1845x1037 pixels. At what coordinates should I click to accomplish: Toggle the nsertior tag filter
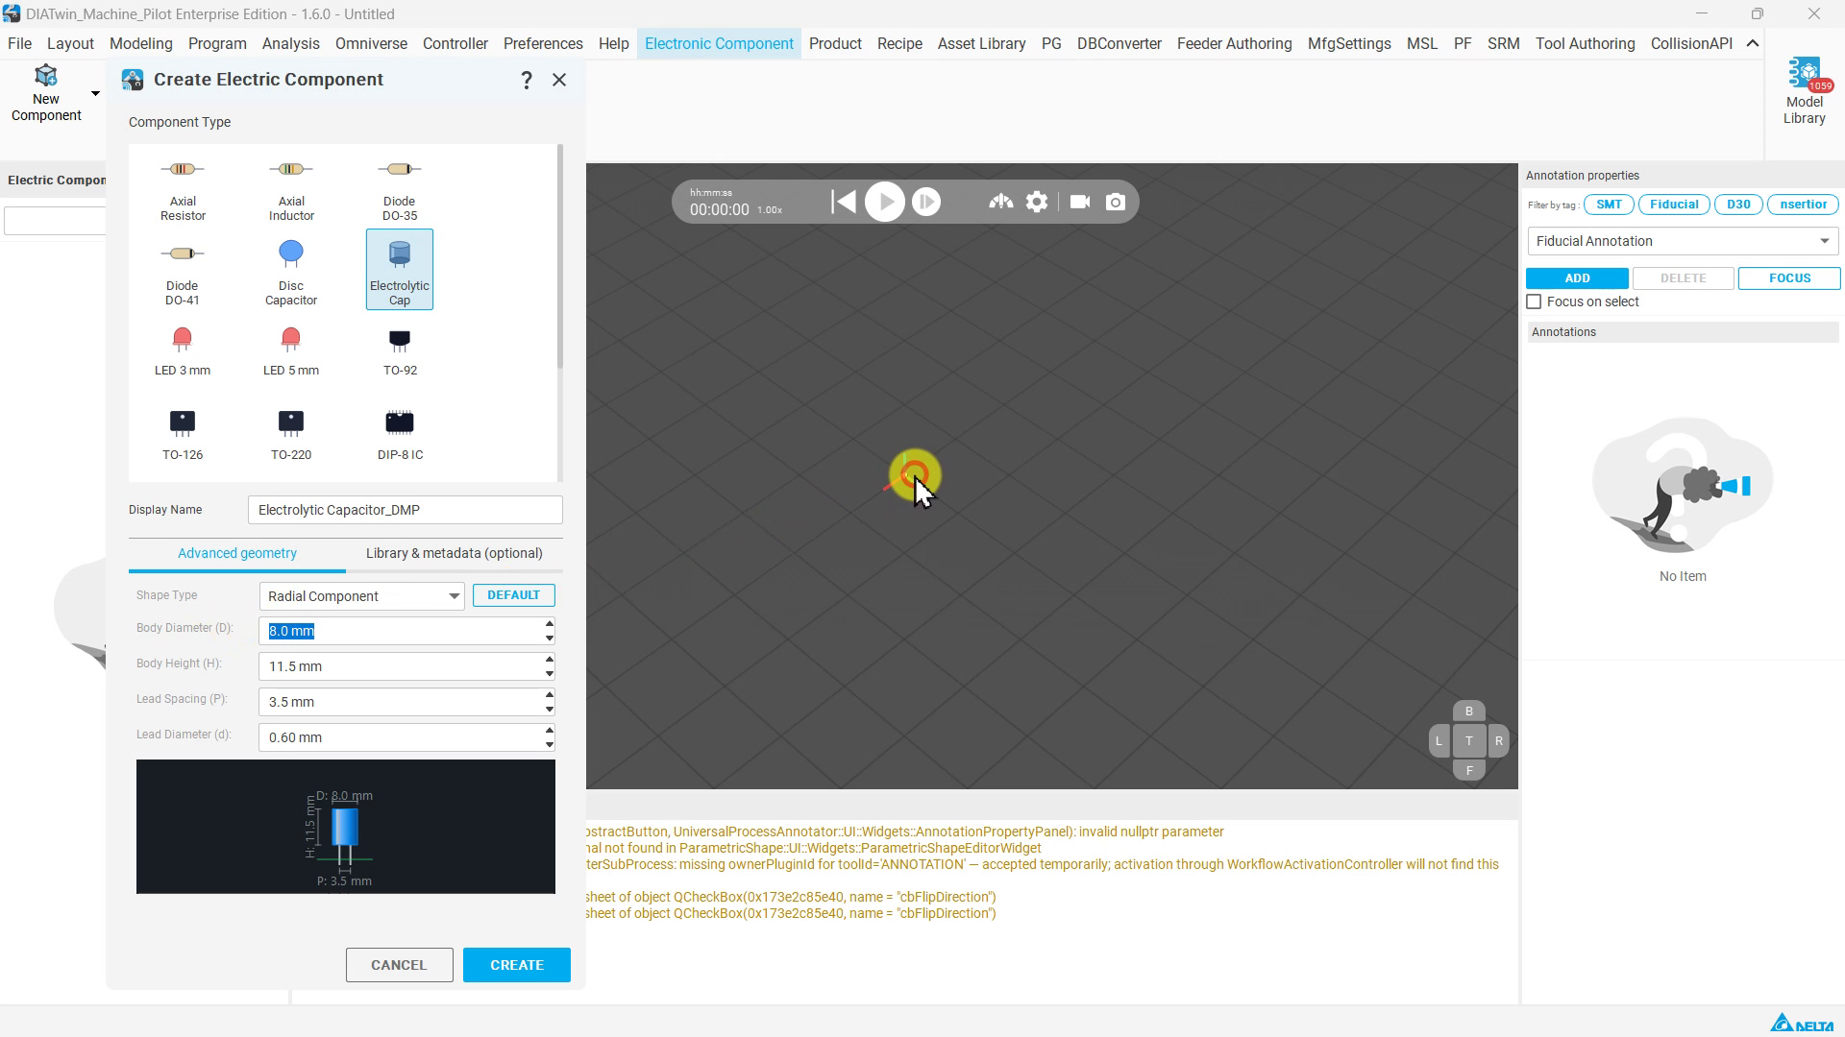[1804, 205]
